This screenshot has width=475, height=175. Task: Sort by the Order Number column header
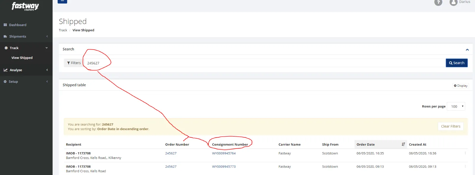tap(177, 145)
